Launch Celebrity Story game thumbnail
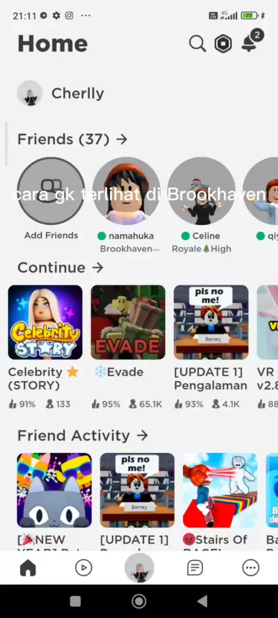This screenshot has height=618, width=278. (x=45, y=322)
